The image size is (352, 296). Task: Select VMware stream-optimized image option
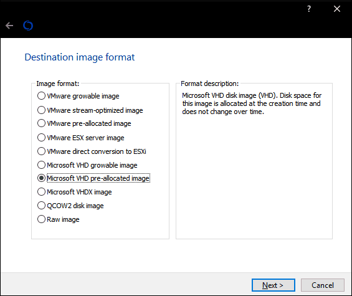pyautogui.click(x=90, y=110)
